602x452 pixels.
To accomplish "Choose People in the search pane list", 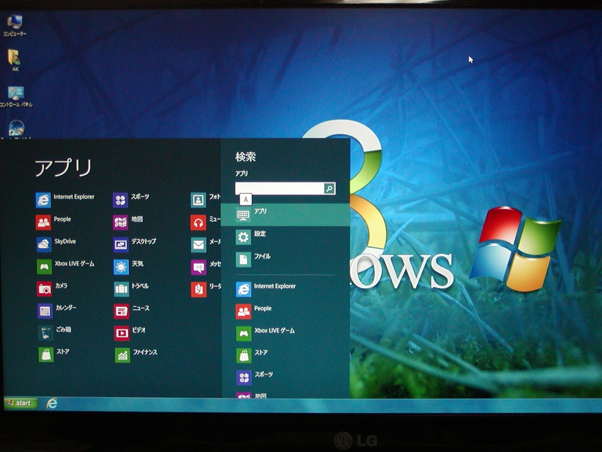I will coord(254,311).
